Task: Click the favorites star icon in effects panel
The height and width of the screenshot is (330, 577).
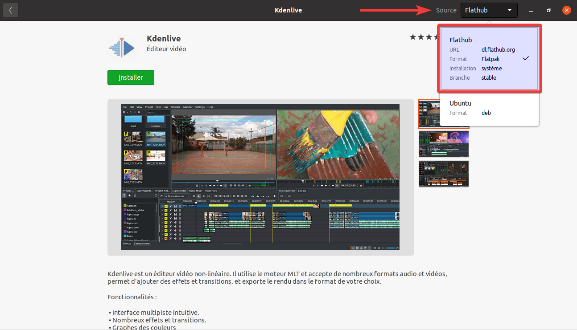Action: tap(129, 196)
